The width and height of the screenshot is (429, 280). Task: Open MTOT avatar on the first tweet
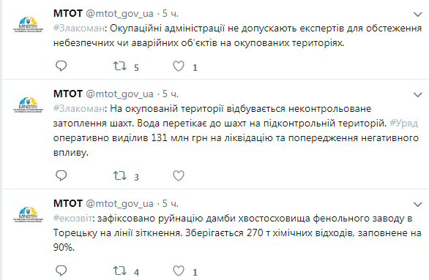click(x=28, y=24)
